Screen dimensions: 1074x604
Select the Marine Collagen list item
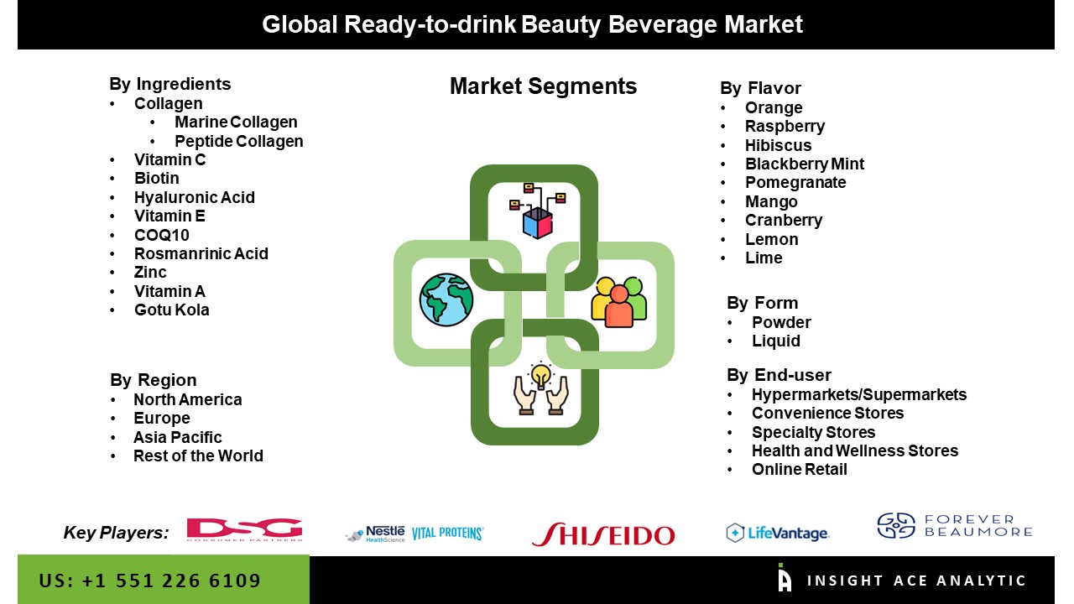tap(236, 122)
